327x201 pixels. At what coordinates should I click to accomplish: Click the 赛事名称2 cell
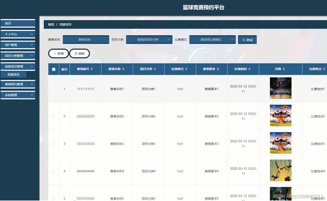tap(117, 116)
